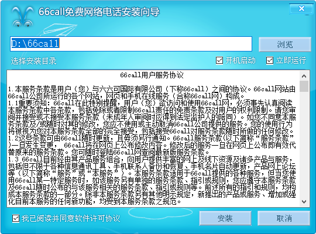Toggle the 立即运行 checkbox
The image size is (316, 234).
(x=270, y=60)
